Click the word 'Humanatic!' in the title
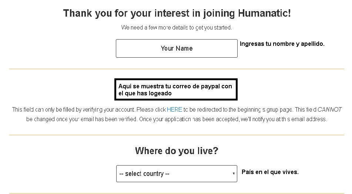The width and height of the screenshot is (352, 194). pos(264,13)
